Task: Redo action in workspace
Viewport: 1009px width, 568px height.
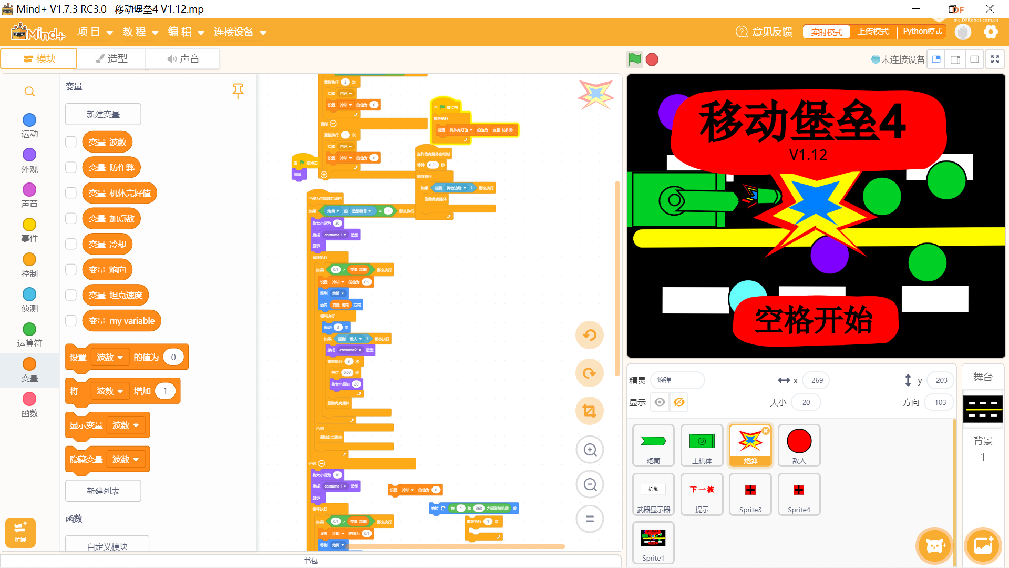Action: click(590, 373)
